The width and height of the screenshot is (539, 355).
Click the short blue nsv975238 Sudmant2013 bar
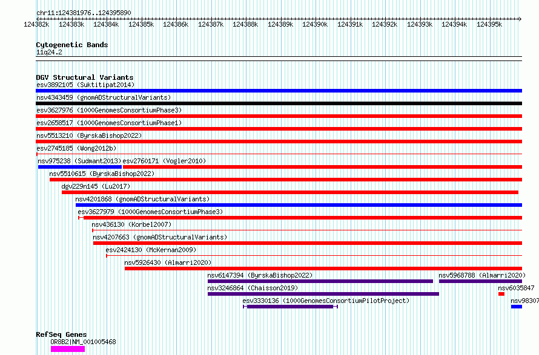tap(80, 167)
